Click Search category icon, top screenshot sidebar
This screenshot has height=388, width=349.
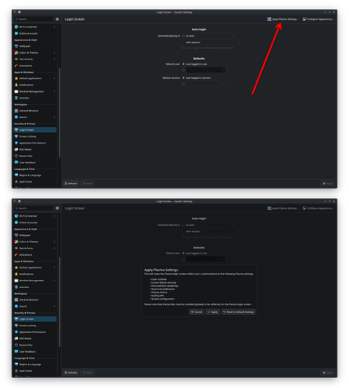pyautogui.click(x=16, y=117)
